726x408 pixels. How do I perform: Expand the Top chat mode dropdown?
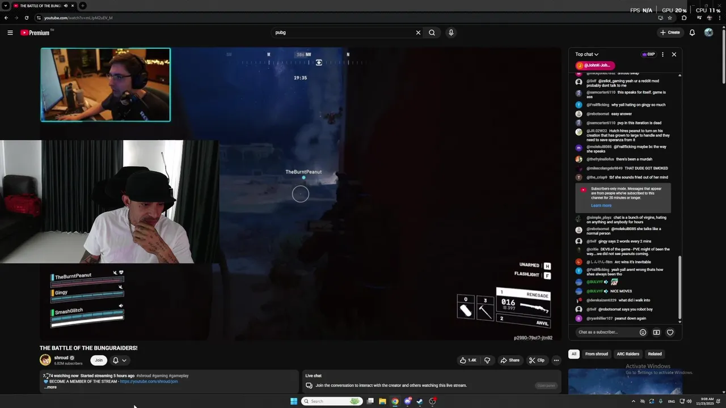[x=587, y=54]
